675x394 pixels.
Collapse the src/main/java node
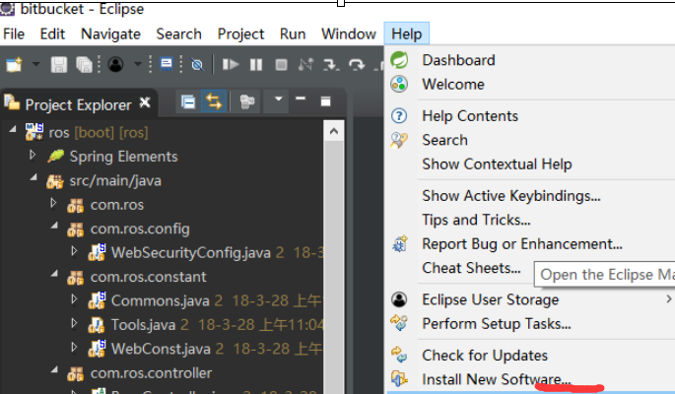tap(34, 177)
